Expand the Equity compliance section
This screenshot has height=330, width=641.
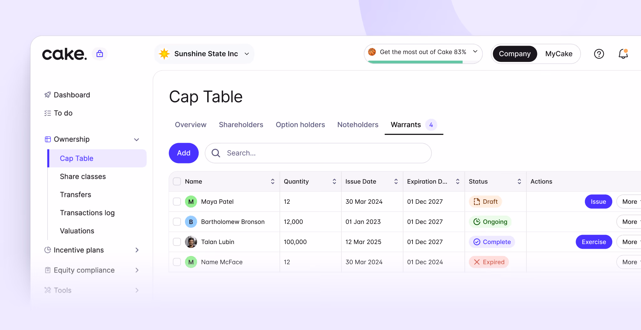[x=137, y=270]
